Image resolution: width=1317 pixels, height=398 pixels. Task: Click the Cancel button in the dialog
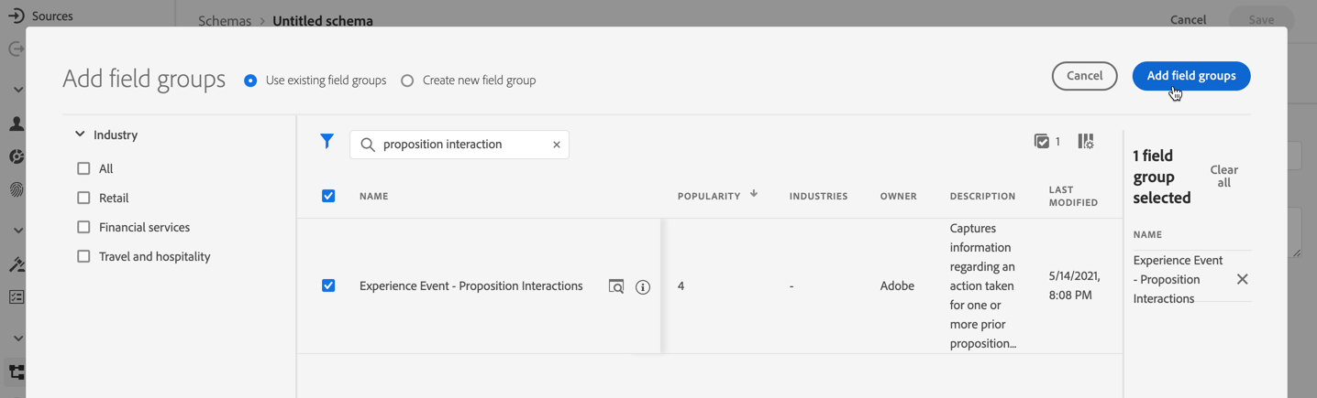pyautogui.click(x=1084, y=76)
